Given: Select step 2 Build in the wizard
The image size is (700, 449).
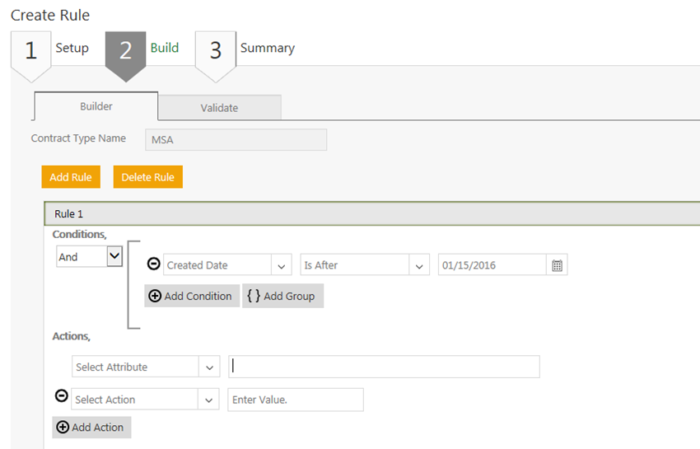Looking at the screenshot, I should (142, 49).
